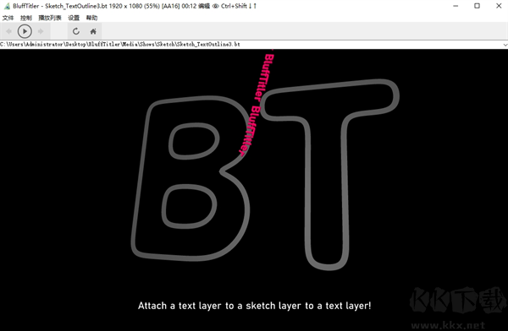Open the 控制 menu
508x331 pixels.
click(26, 18)
